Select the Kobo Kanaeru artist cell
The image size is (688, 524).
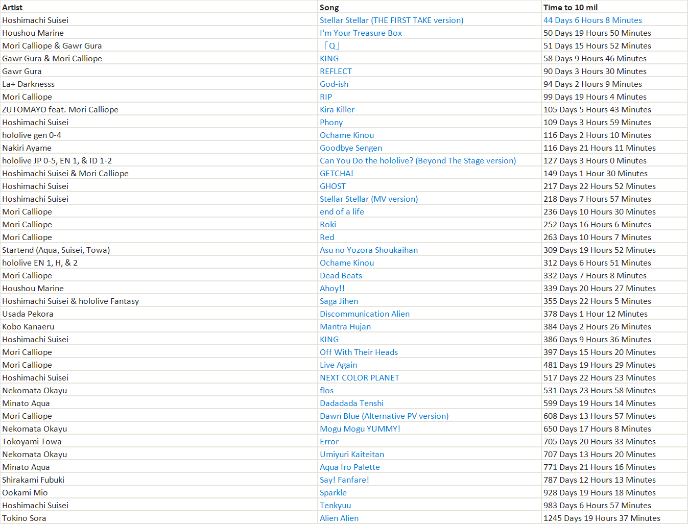[159, 327]
